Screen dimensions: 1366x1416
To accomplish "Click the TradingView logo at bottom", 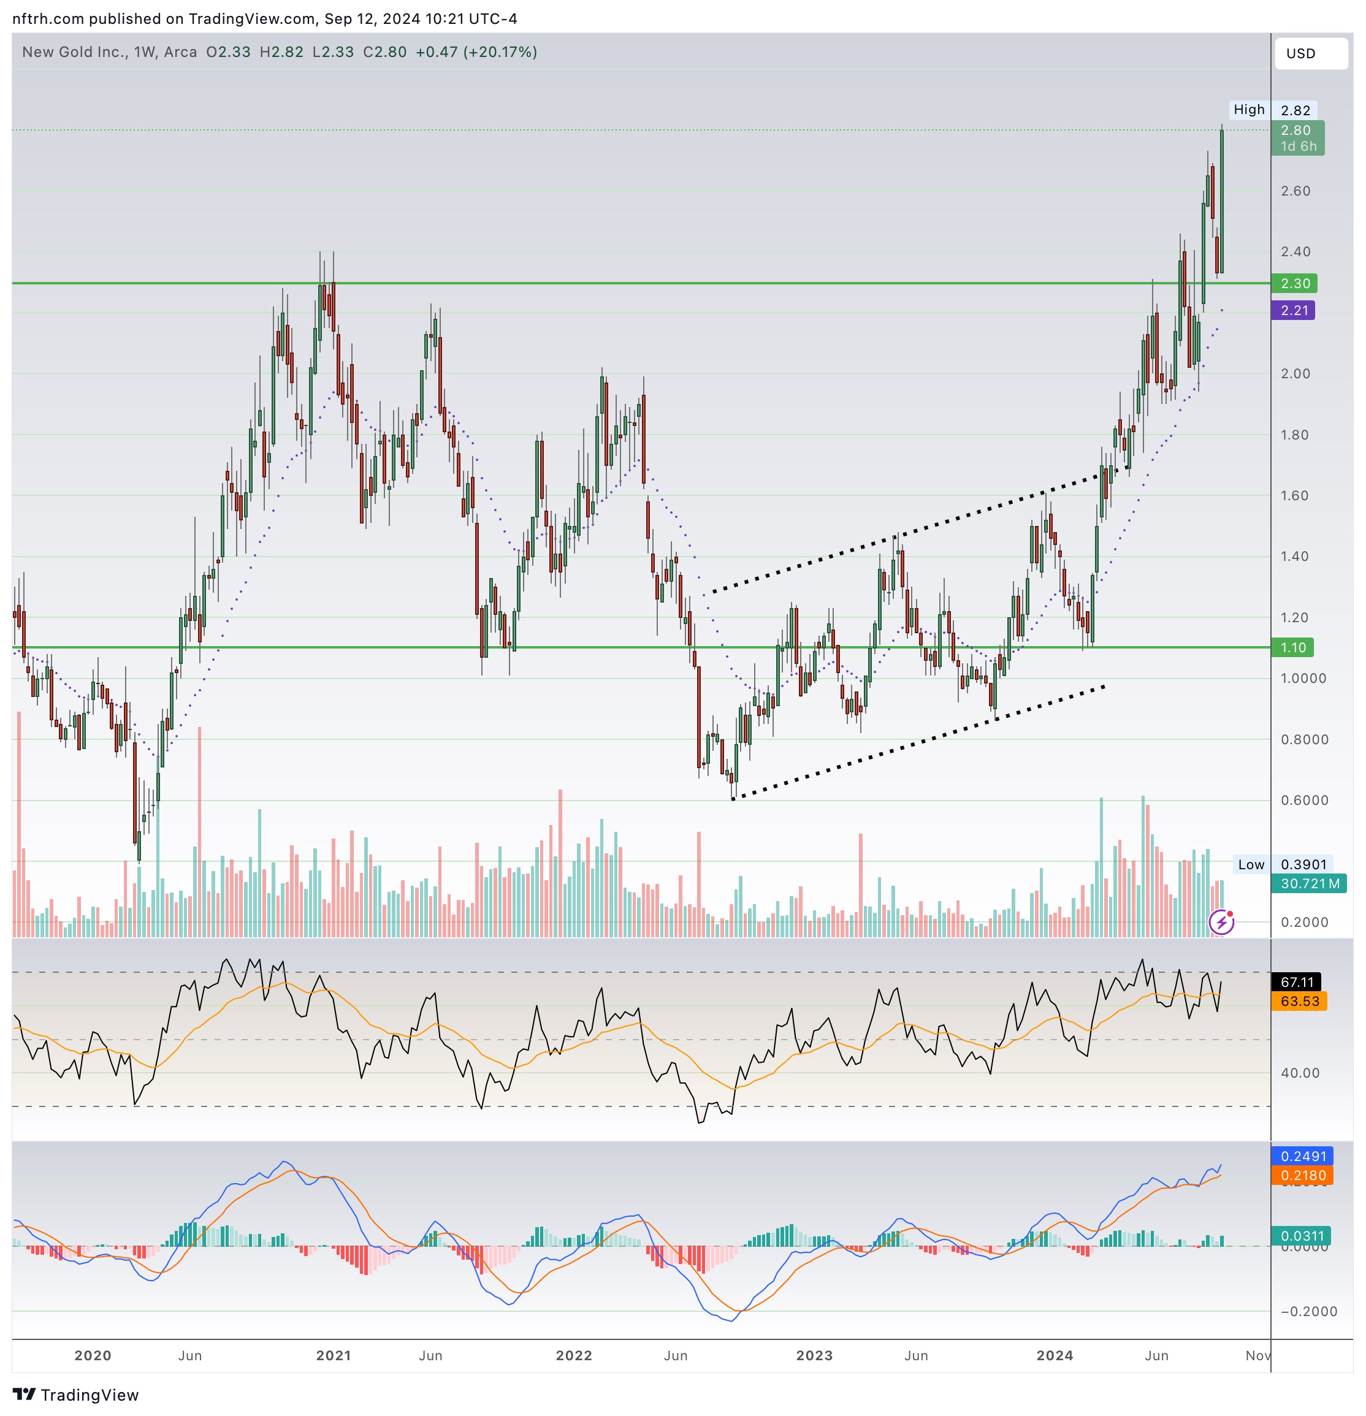I will 76,1395.
